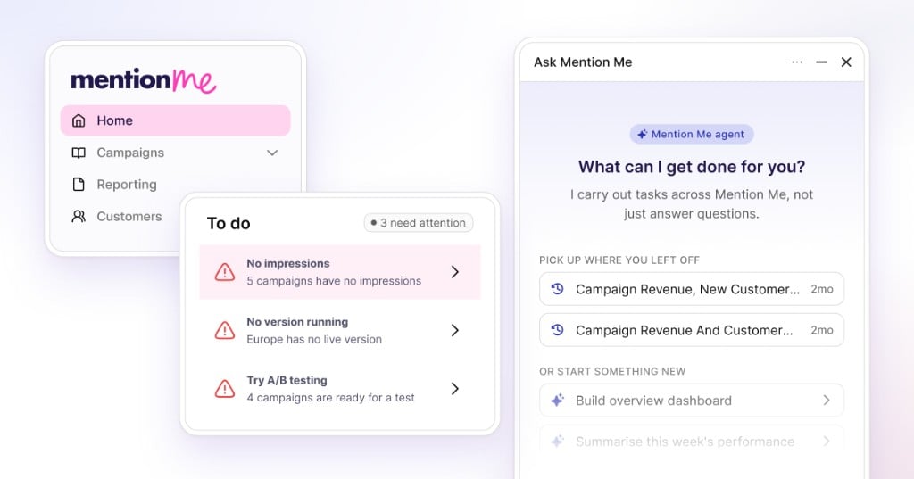Screen dimensions: 914x479
Task: Open the more options ellipsis in Ask Mention Me
Action: tap(797, 62)
